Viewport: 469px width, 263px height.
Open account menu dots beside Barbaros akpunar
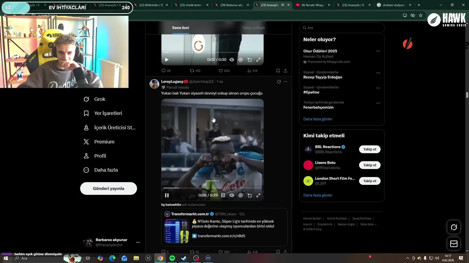[x=138, y=242]
